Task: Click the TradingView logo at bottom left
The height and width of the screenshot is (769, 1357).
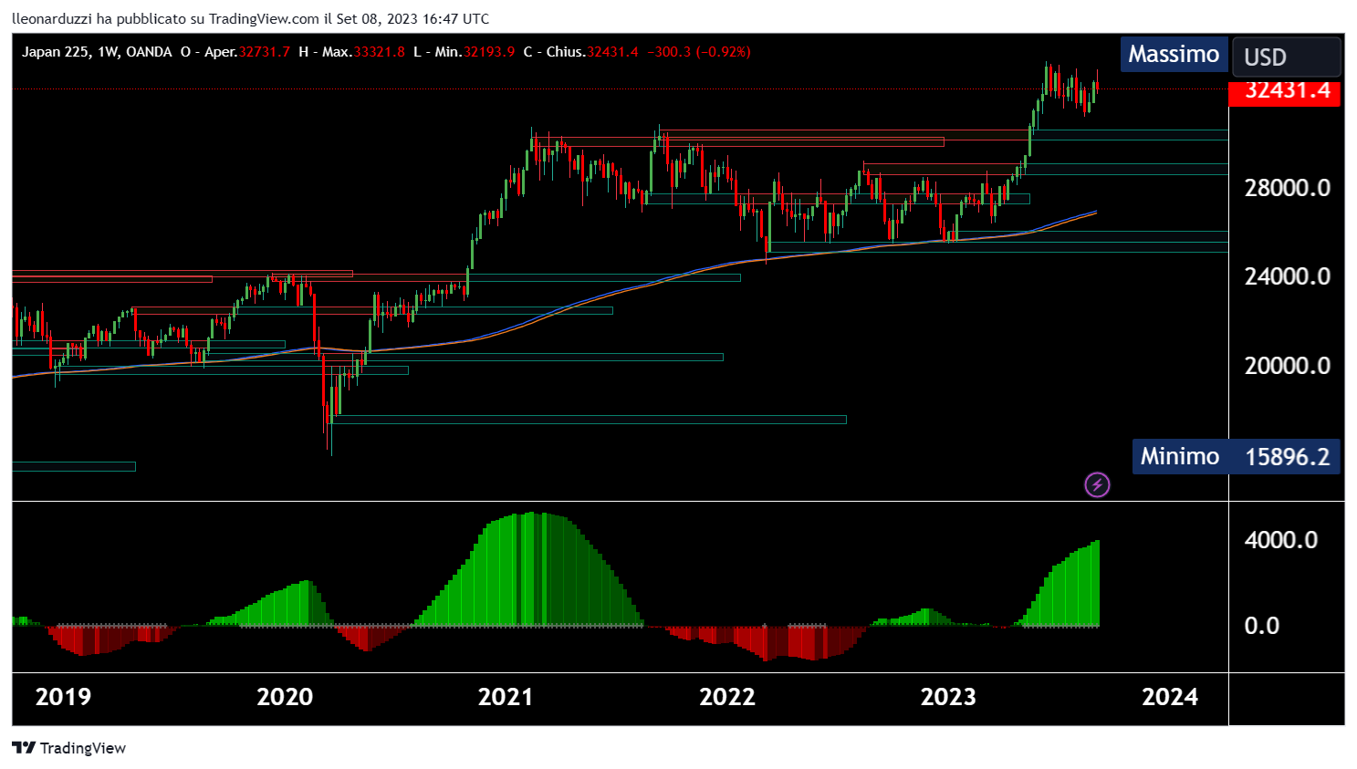Action: 69,748
